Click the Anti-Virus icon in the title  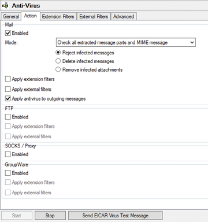click(x=5, y=5)
